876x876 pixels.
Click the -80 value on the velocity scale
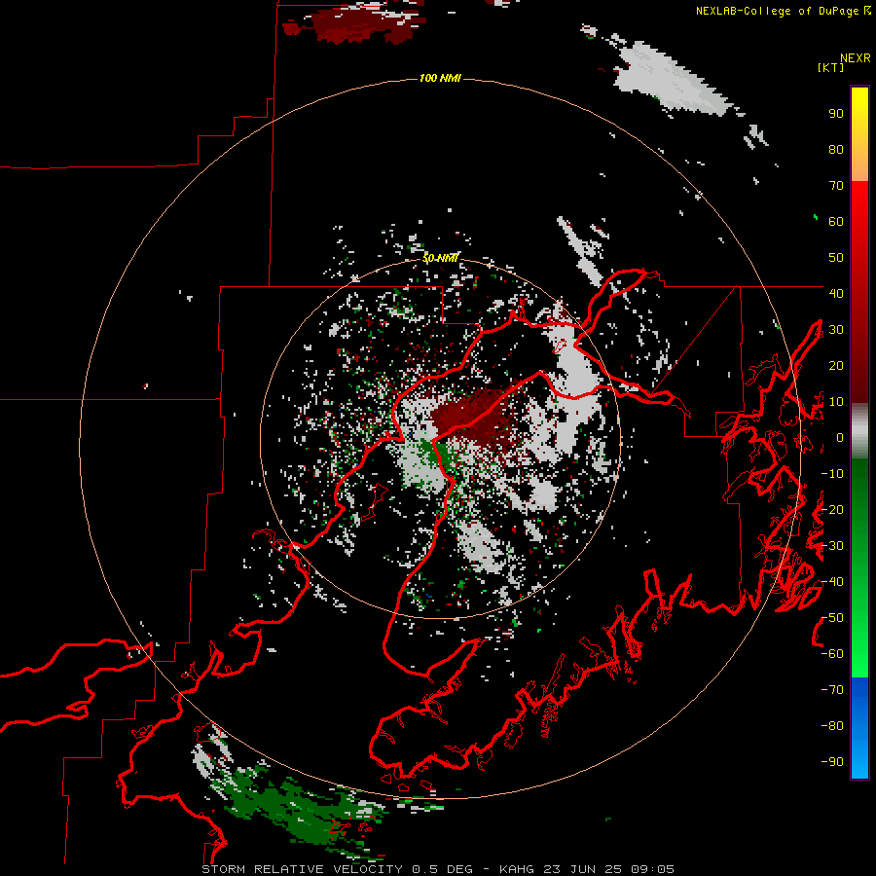832,726
